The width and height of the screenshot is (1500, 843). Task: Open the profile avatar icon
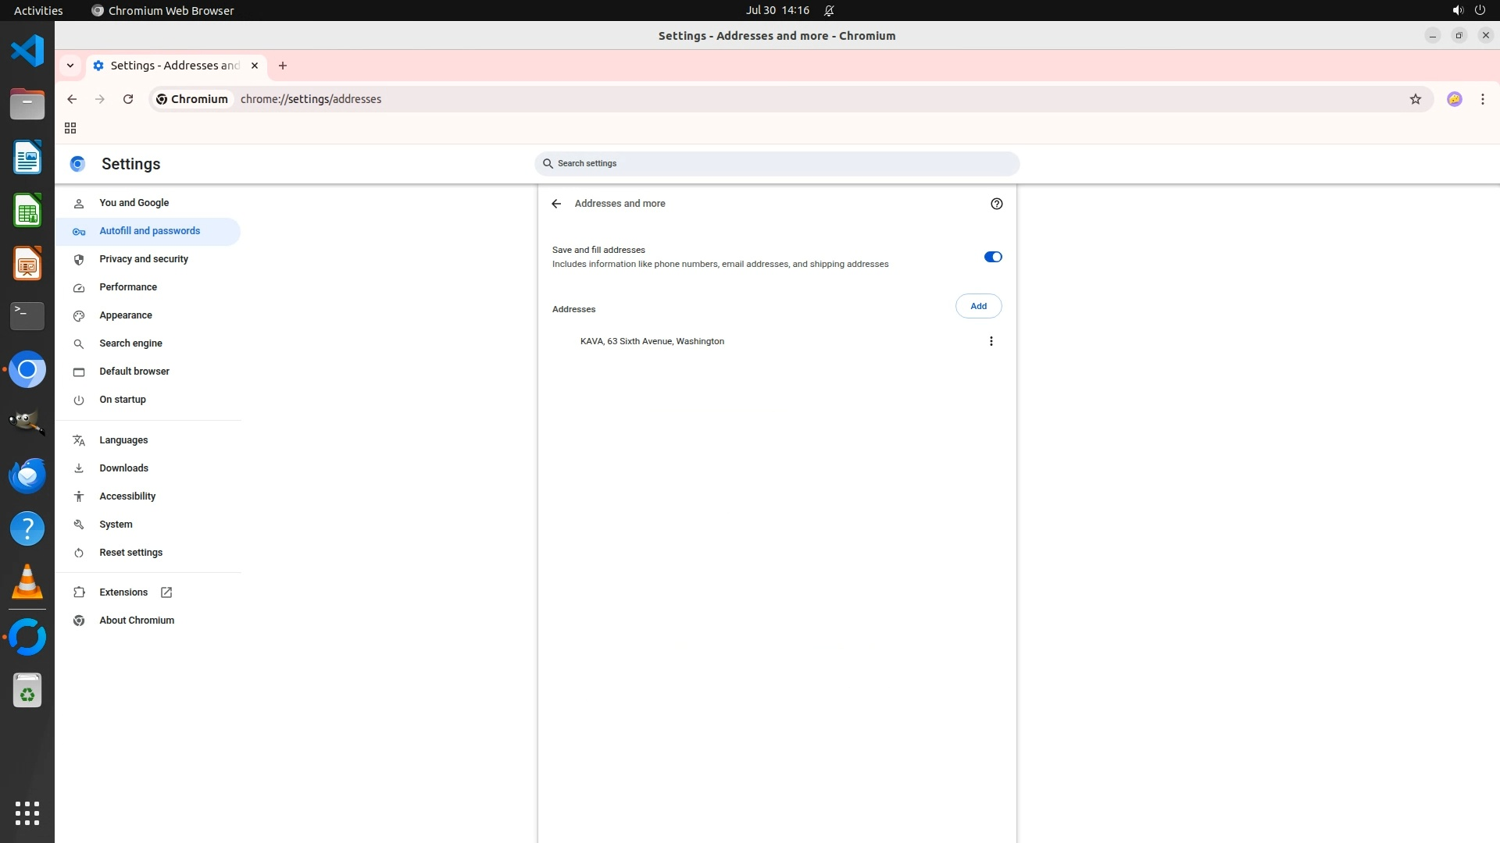click(1454, 99)
